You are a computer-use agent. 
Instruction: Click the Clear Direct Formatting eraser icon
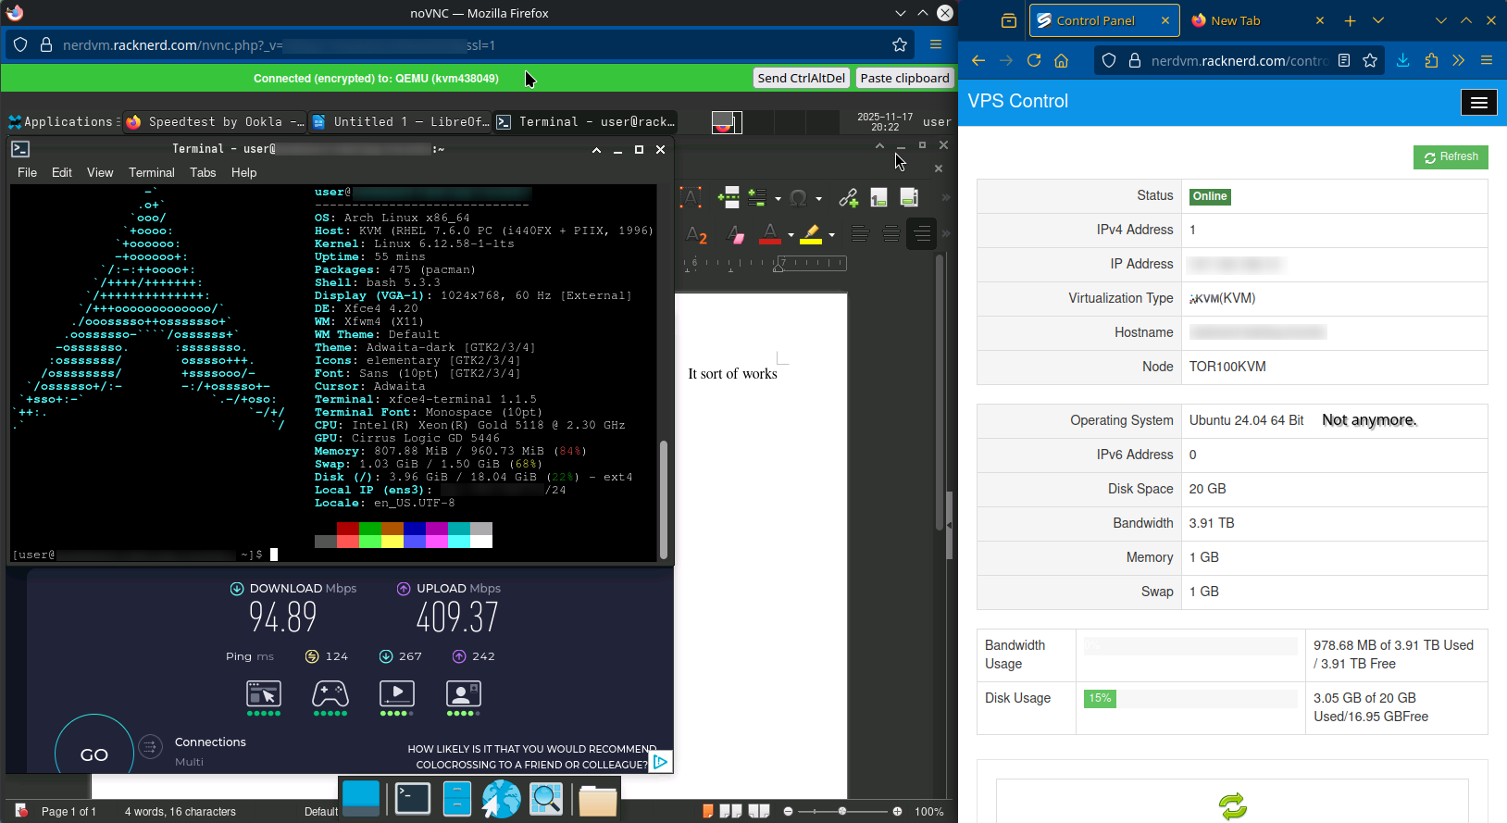click(736, 235)
